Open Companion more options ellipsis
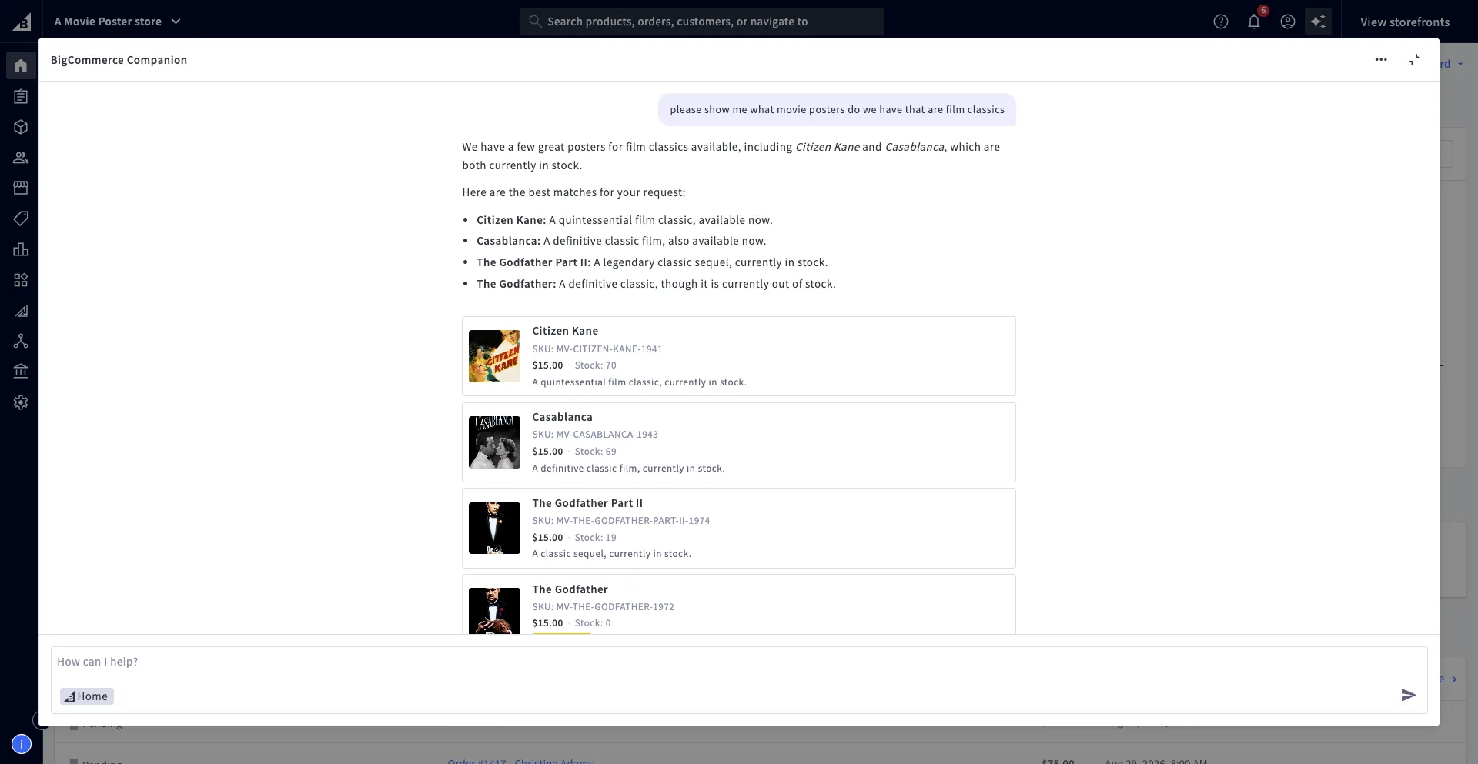1478x764 pixels. tap(1381, 60)
